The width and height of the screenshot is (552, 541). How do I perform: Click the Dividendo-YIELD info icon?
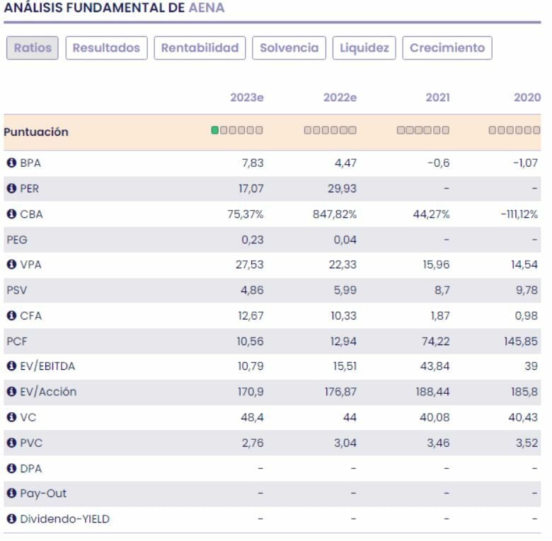point(11,519)
